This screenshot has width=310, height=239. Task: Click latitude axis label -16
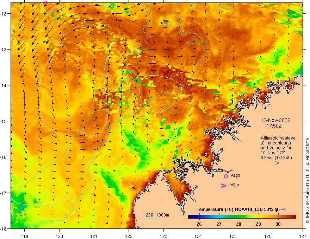(x=4, y=157)
